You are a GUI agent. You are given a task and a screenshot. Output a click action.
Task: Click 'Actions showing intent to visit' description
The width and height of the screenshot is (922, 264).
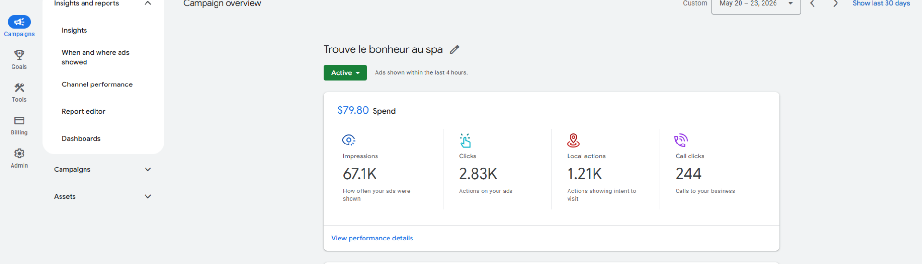click(x=602, y=195)
